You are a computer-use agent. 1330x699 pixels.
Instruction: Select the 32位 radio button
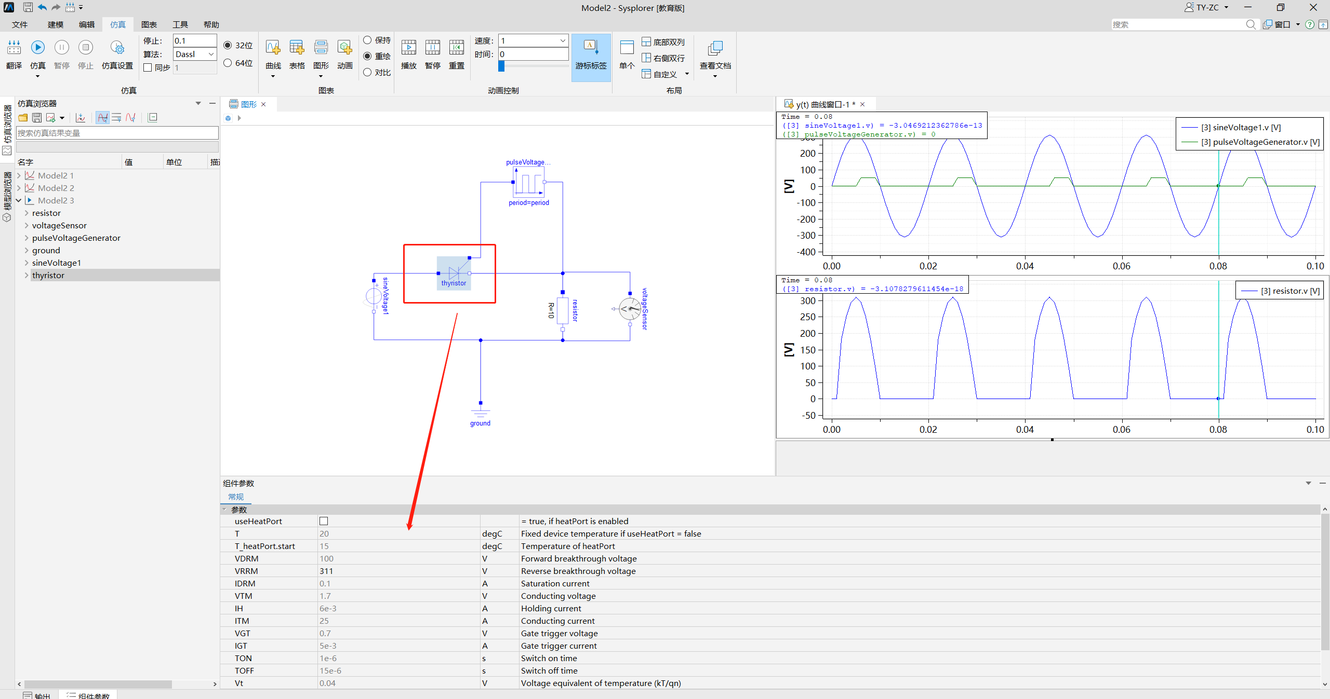coord(228,45)
